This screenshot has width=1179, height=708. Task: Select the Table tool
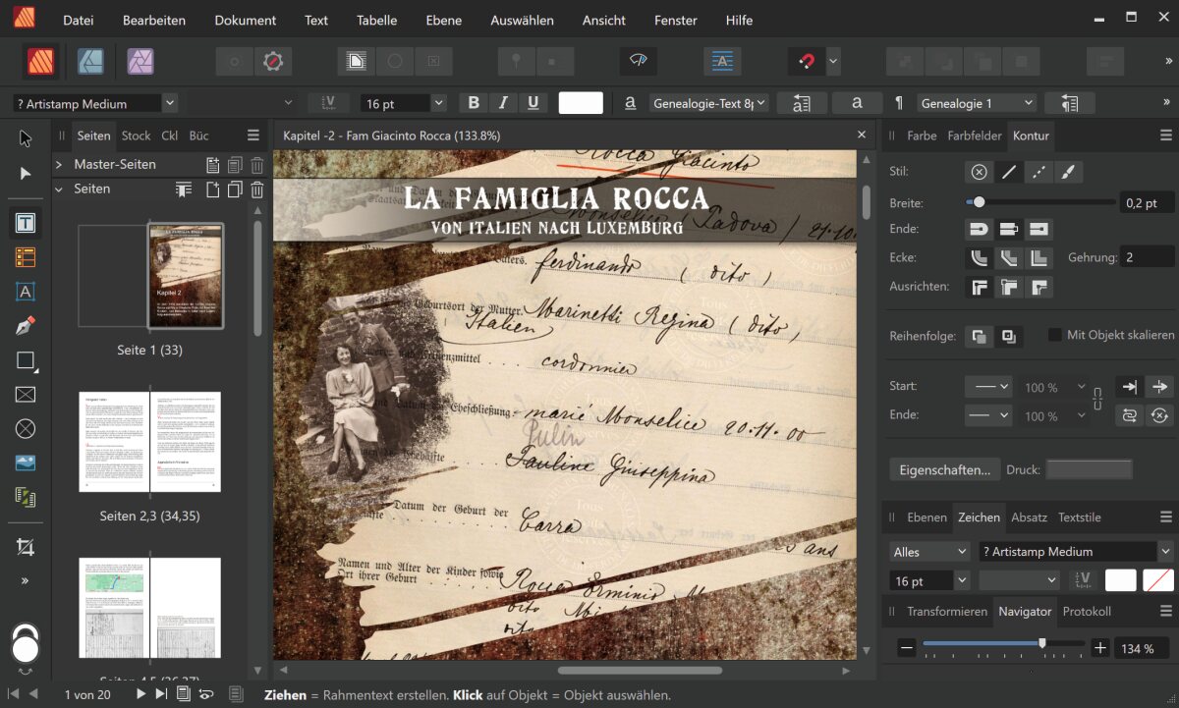[x=26, y=257]
